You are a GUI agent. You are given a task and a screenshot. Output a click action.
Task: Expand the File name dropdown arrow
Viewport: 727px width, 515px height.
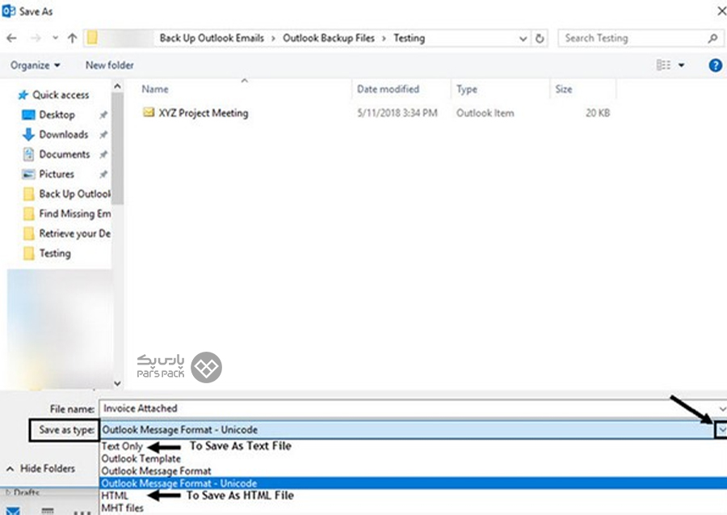coord(722,409)
